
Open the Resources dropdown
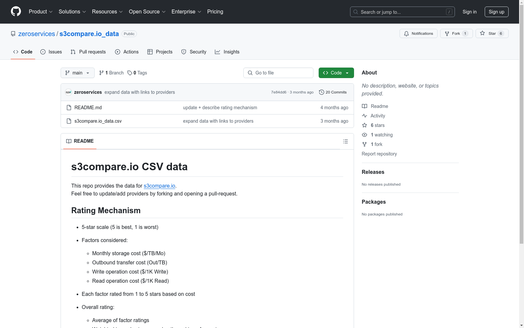(x=107, y=12)
